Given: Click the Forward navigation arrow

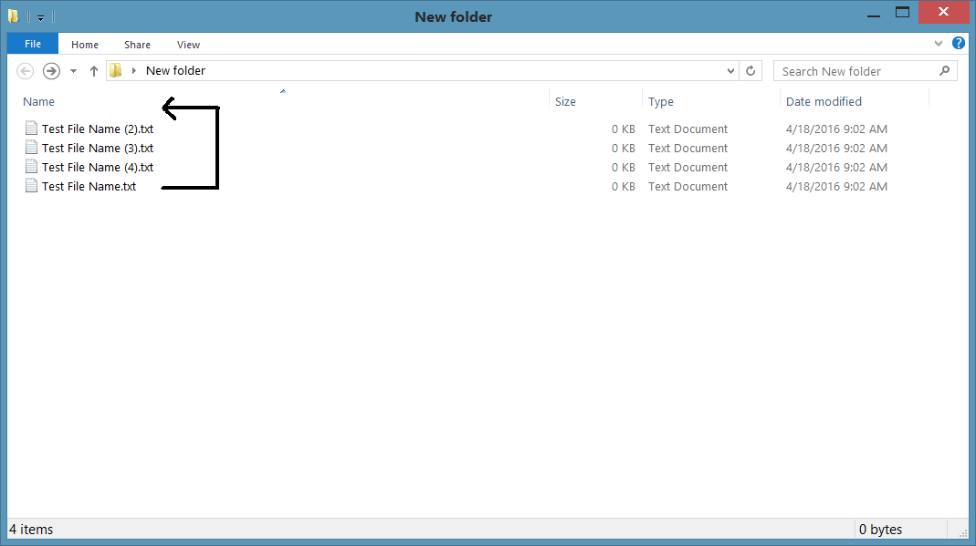Looking at the screenshot, I should point(51,70).
